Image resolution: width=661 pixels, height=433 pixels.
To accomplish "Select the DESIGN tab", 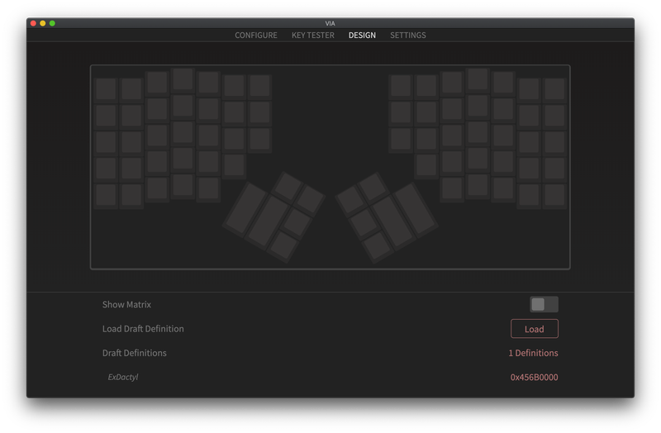I will [362, 35].
